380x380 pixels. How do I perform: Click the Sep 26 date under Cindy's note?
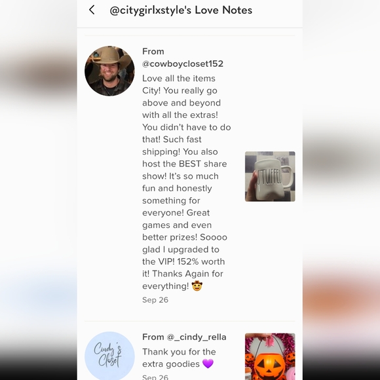155,377
